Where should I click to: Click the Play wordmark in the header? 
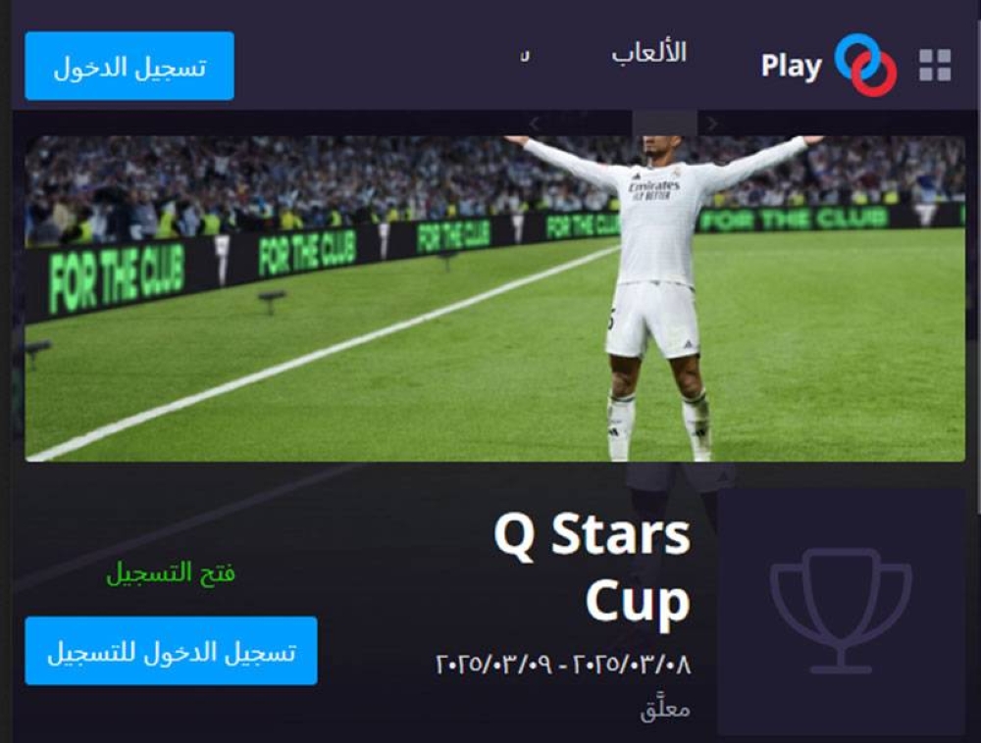(792, 67)
